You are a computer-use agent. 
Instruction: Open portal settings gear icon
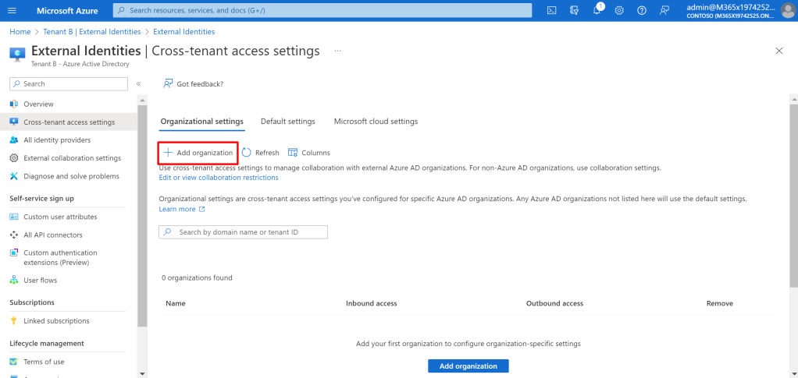coord(619,10)
